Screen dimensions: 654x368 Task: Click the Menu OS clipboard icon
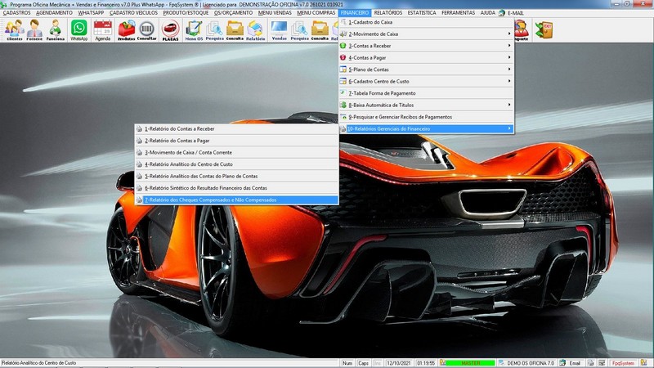(x=194, y=30)
